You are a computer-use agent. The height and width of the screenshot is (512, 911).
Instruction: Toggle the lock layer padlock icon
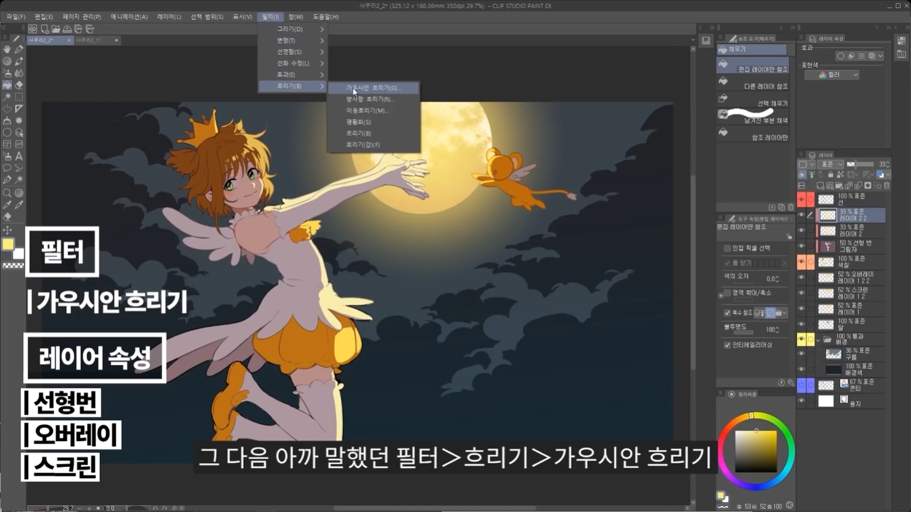tap(831, 175)
